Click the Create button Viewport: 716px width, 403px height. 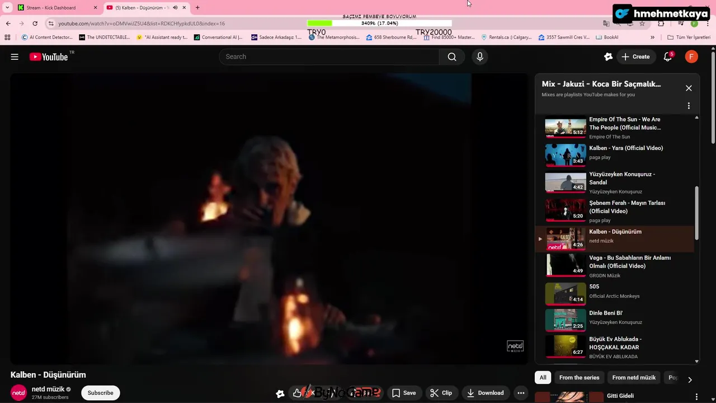click(635, 57)
